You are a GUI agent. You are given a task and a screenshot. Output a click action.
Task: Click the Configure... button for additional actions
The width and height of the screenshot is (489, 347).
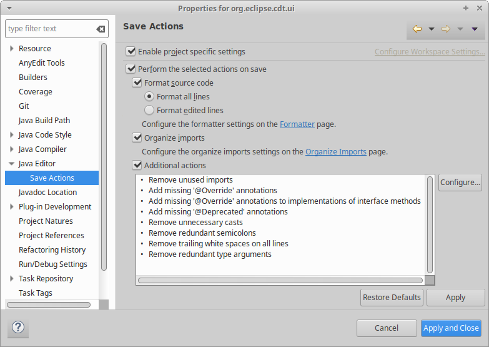460,183
